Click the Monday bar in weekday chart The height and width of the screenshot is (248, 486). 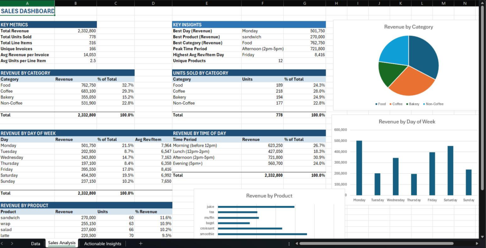click(359, 168)
